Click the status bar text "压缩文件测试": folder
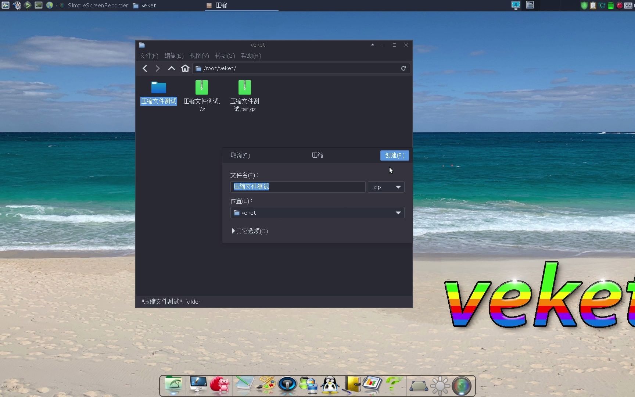Image resolution: width=635 pixels, height=397 pixels. pos(171,302)
